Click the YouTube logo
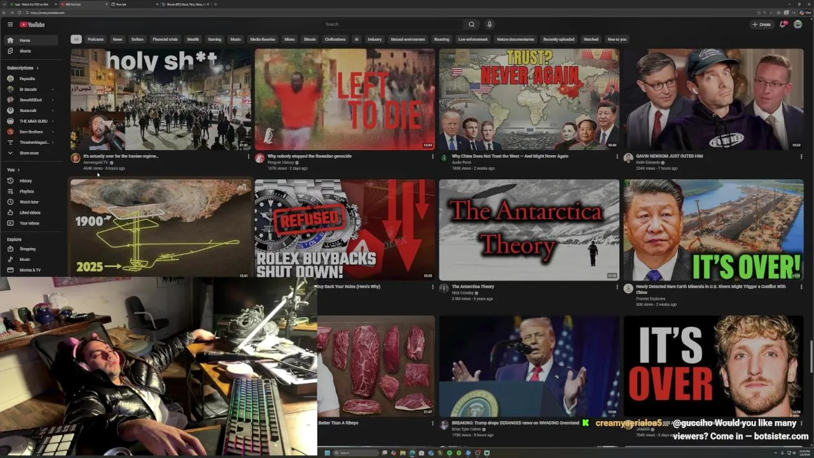814x458 pixels. 32,24
